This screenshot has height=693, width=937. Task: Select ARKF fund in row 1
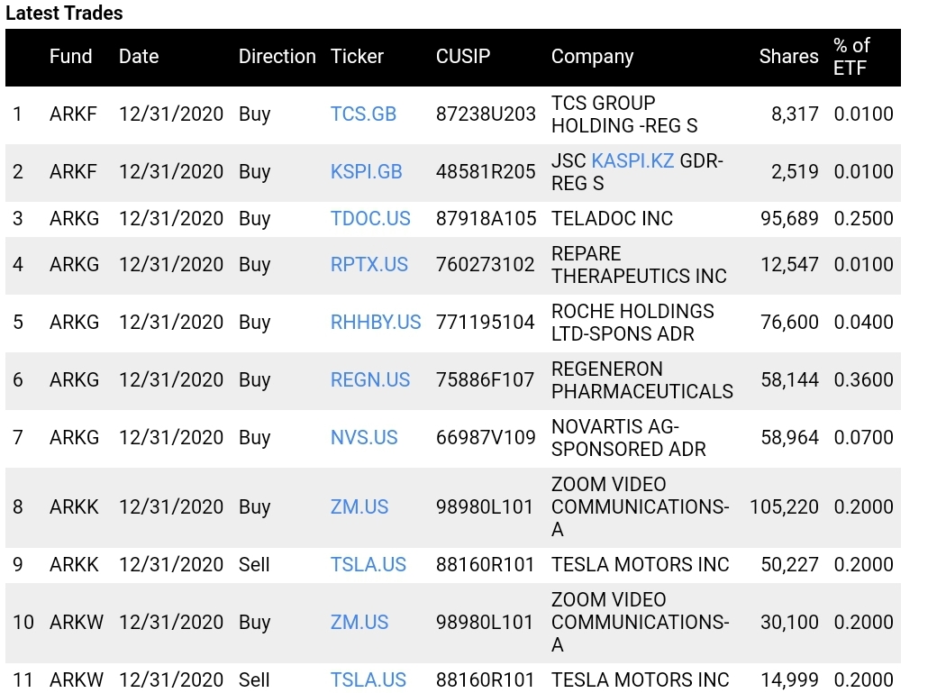point(73,114)
